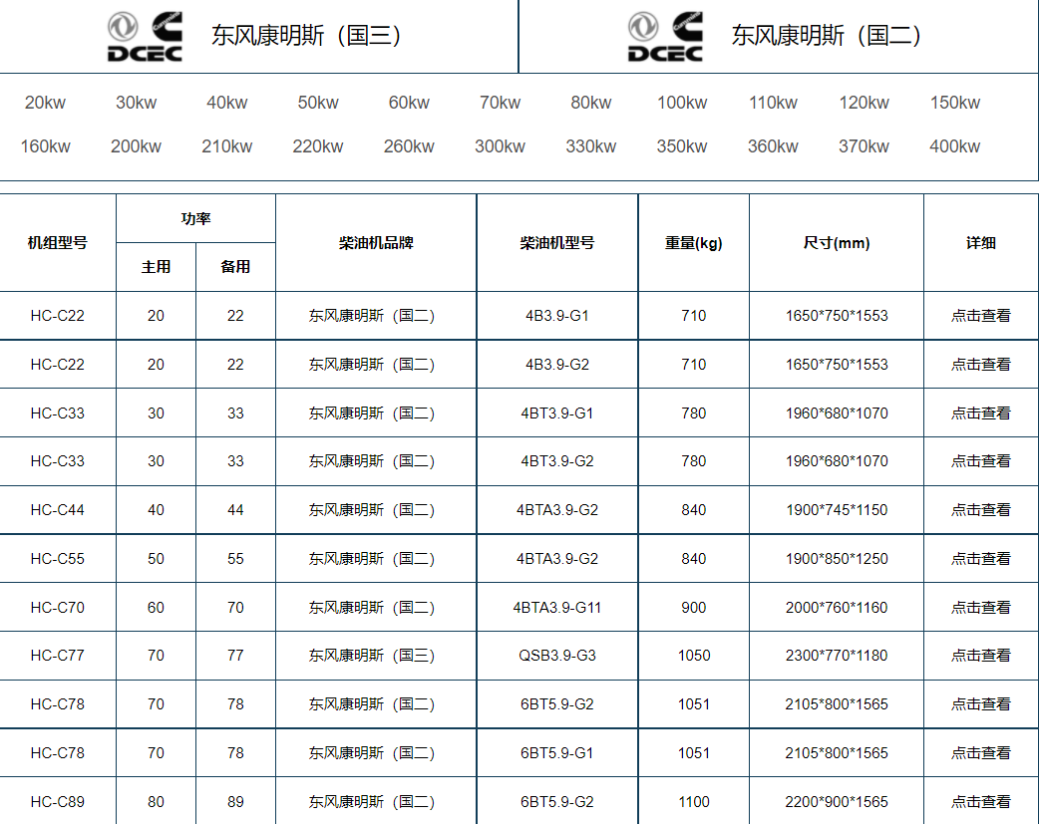Click weight value 900

[694, 608]
